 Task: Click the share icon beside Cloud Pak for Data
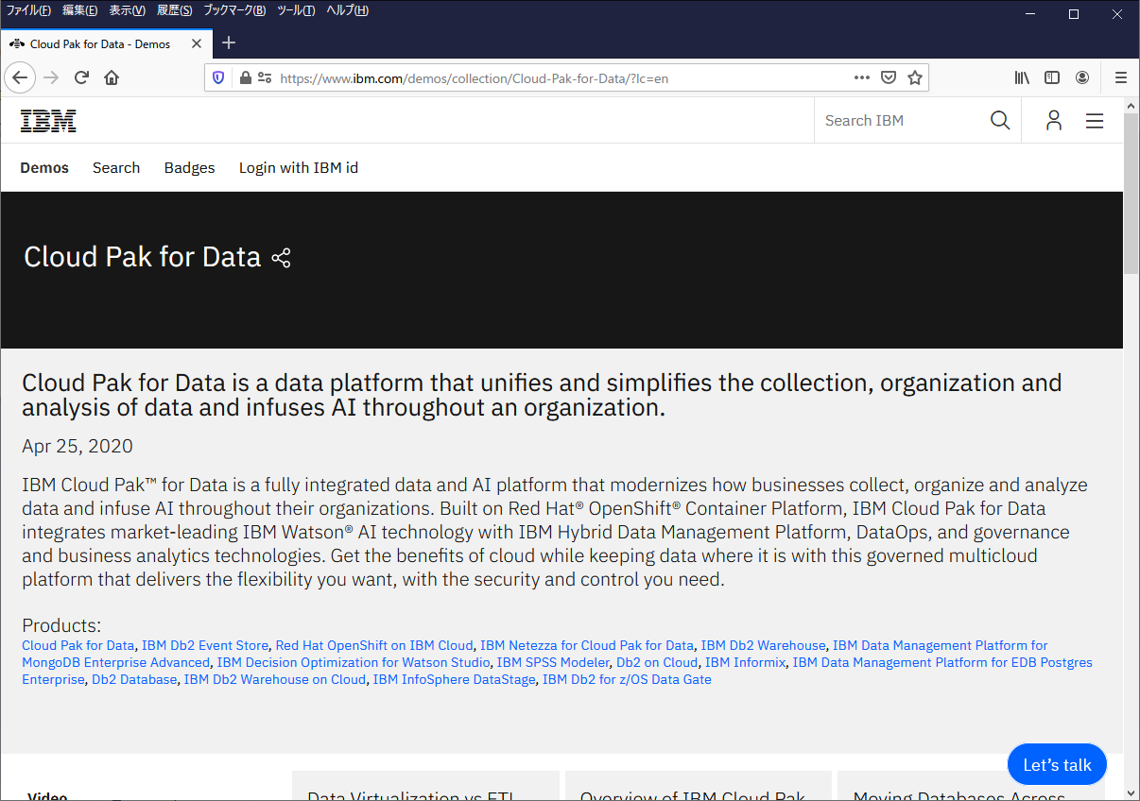point(281,258)
